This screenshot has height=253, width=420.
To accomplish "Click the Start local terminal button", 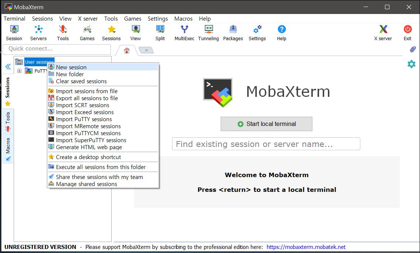I will (266, 124).
